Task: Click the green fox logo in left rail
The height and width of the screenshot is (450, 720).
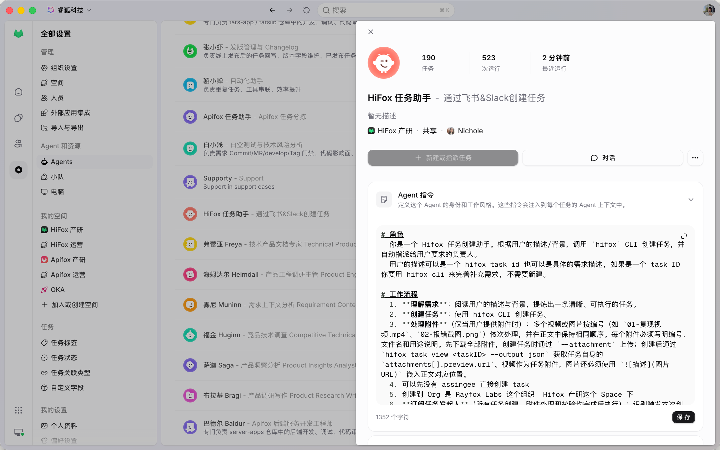Action: click(x=18, y=34)
